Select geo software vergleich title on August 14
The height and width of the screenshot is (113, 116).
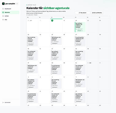pyautogui.click(x=79, y=96)
